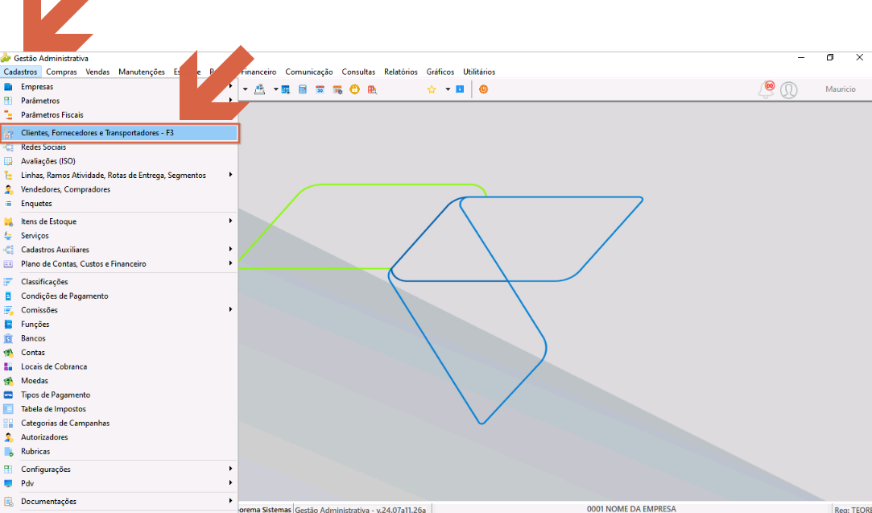Open the Relatórios menu
872x513 pixels.
point(400,72)
